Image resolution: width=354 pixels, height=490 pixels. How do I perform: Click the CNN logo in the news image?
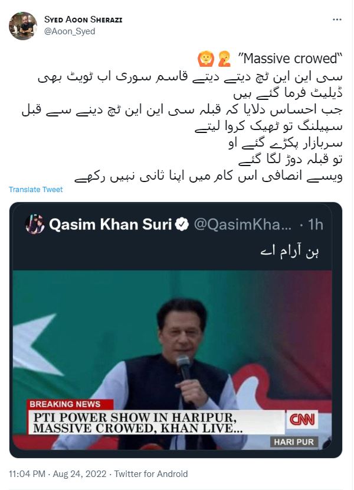tap(302, 420)
